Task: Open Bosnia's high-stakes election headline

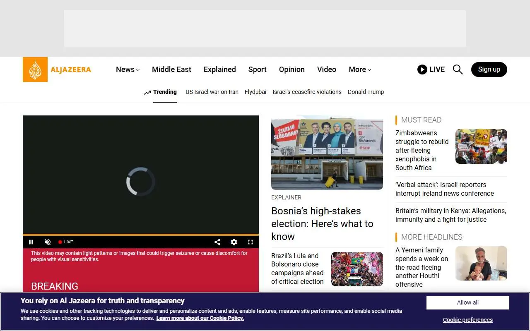Action: coord(322,224)
